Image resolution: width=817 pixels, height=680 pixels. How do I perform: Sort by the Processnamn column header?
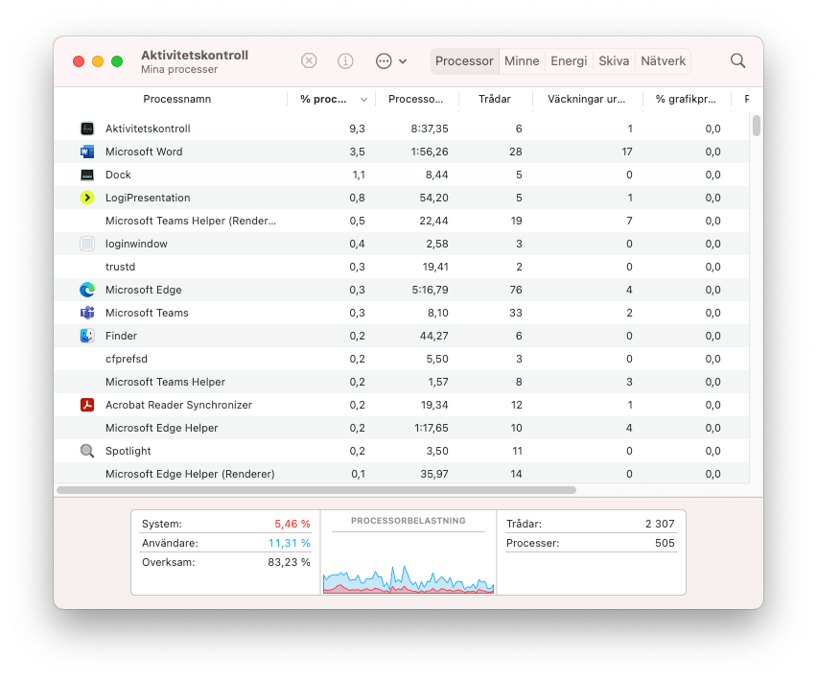point(177,99)
